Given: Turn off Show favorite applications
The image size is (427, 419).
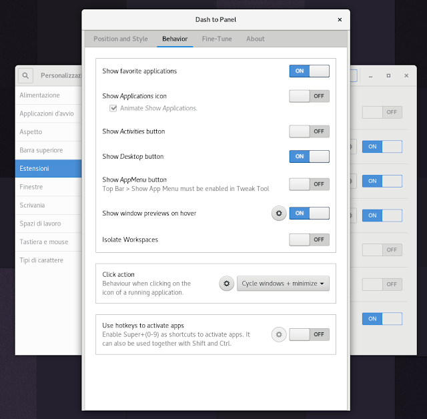Looking at the screenshot, I should point(310,71).
